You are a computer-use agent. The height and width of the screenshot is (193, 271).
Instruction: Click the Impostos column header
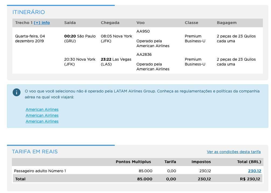point(201,162)
